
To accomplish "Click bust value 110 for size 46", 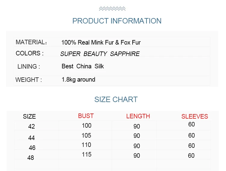I will [x=86, y=145].
